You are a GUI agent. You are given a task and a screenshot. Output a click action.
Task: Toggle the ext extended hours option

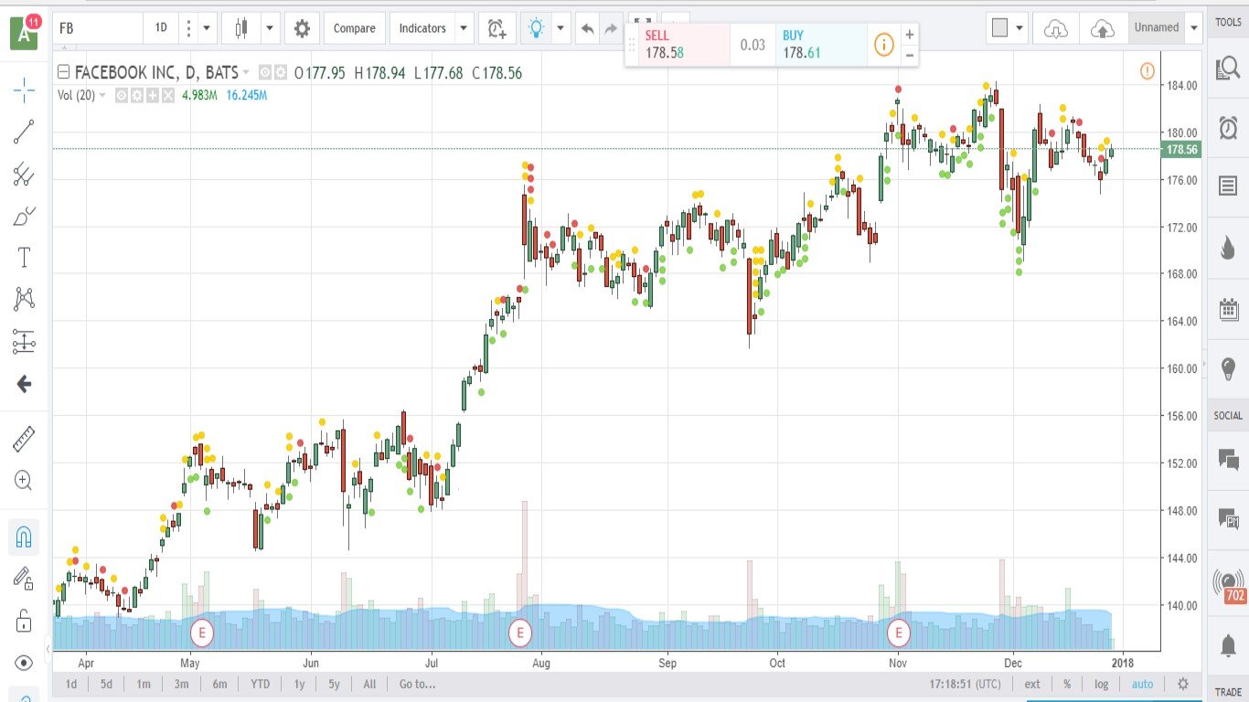tap(1032, 684)
